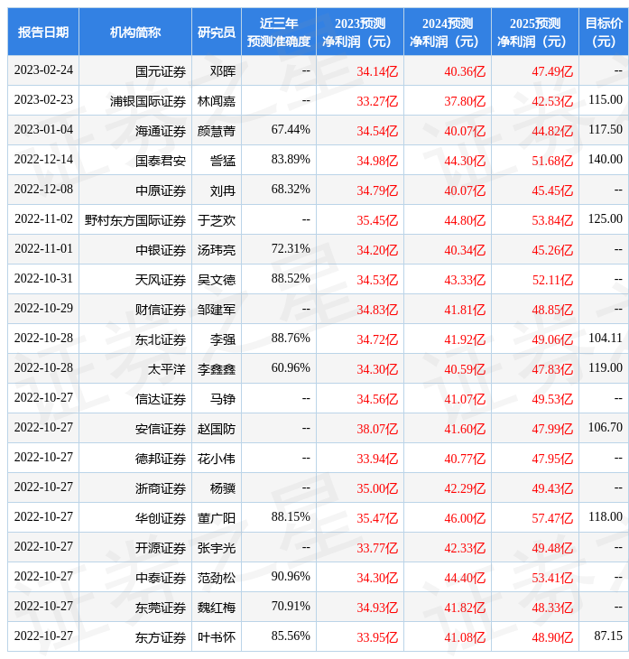Click the 研究员 column header

pyautogui.click(x=217, y=32)
